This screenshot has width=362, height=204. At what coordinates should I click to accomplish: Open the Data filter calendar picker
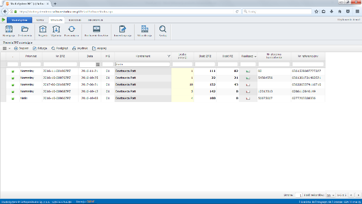[98, 65]
